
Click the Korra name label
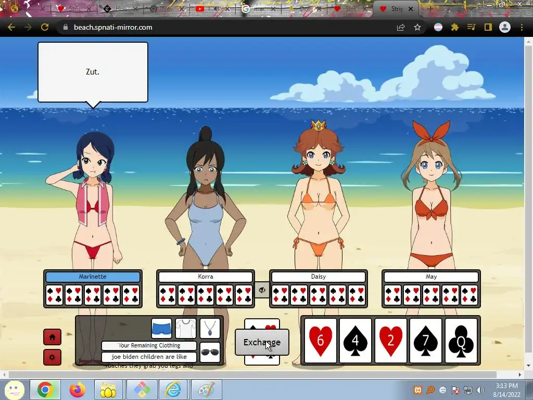206,277
